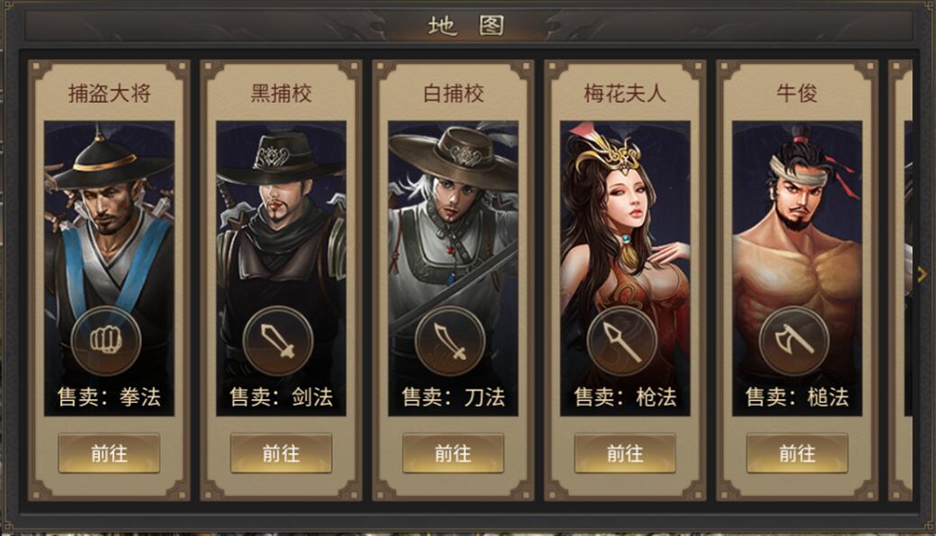Go to 梅花夫人 with 前往 button
This screenshot has height=536, width=936.
coord(625,453)
